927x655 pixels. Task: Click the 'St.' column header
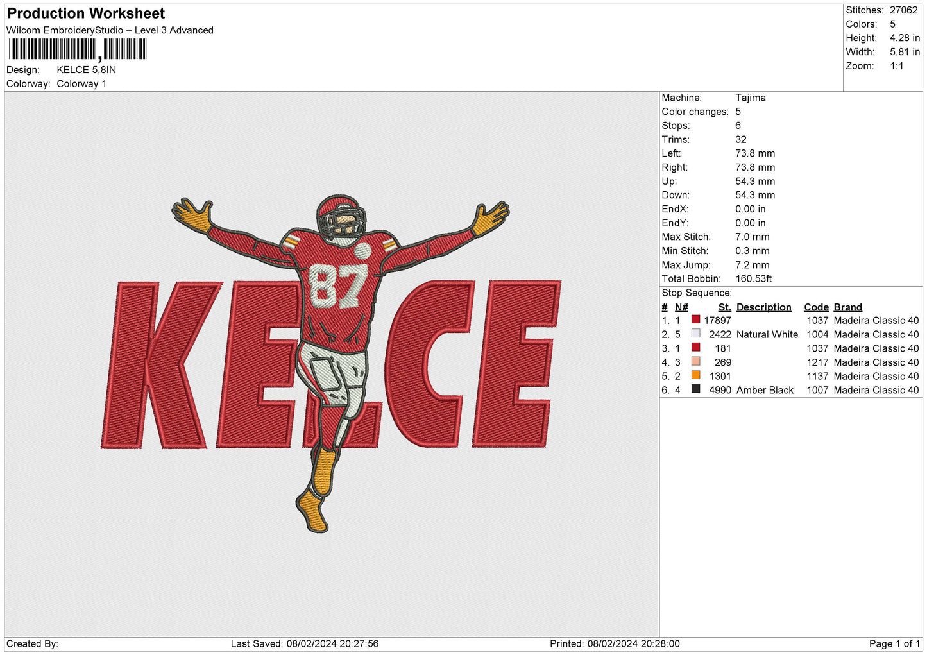[x=725, y=307]
